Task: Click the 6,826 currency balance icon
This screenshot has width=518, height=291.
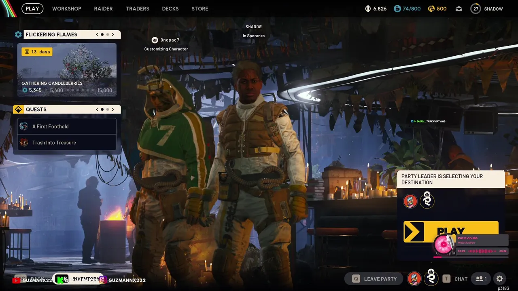Action: pos(368,8)
